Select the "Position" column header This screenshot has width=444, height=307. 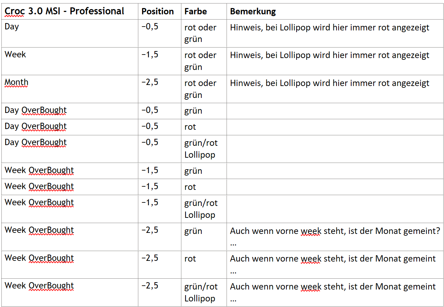tap(158, 12)
